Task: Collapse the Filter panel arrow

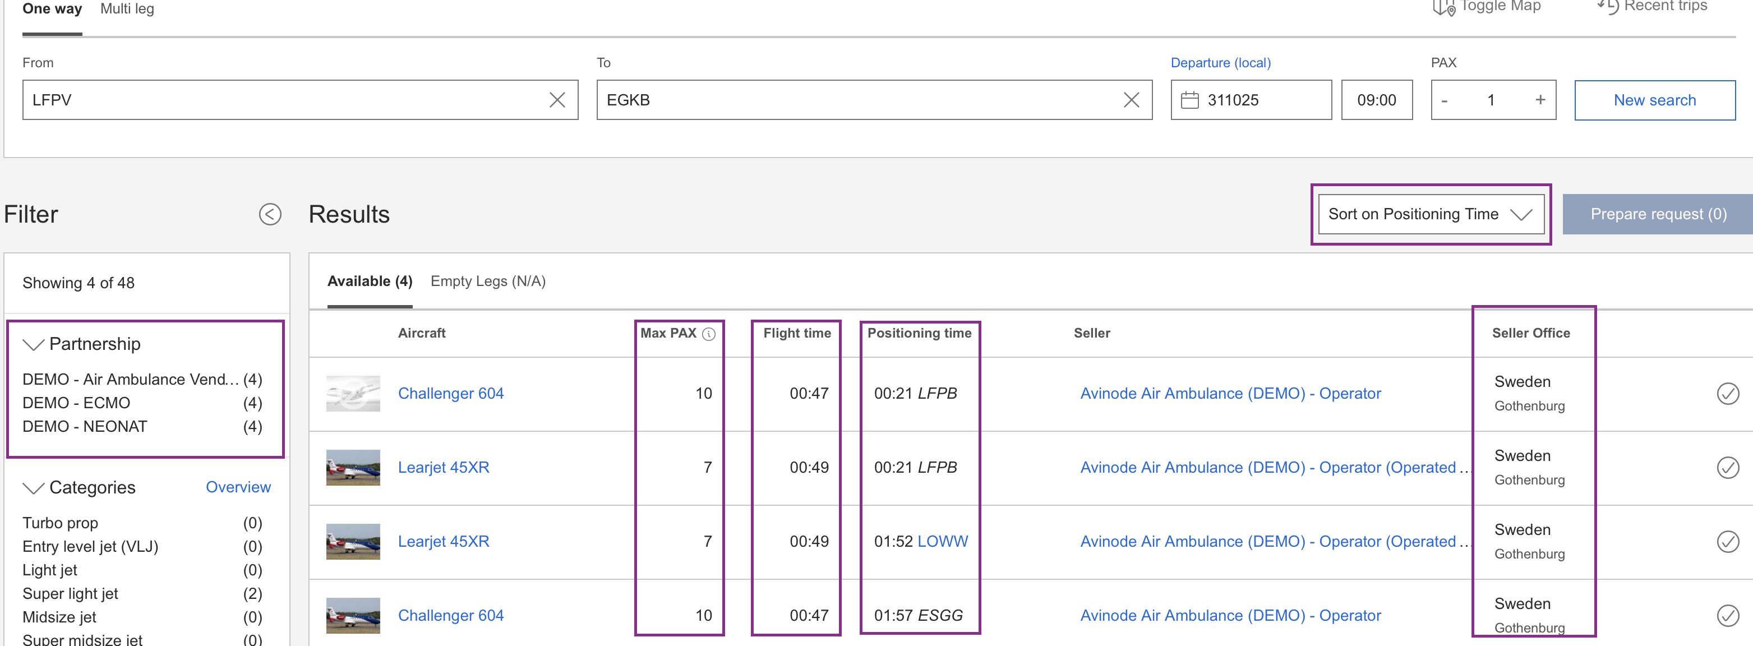Action: pos(270,214)
